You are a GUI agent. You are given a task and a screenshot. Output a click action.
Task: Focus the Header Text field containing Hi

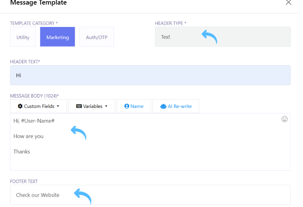click(x=150, y=75)
